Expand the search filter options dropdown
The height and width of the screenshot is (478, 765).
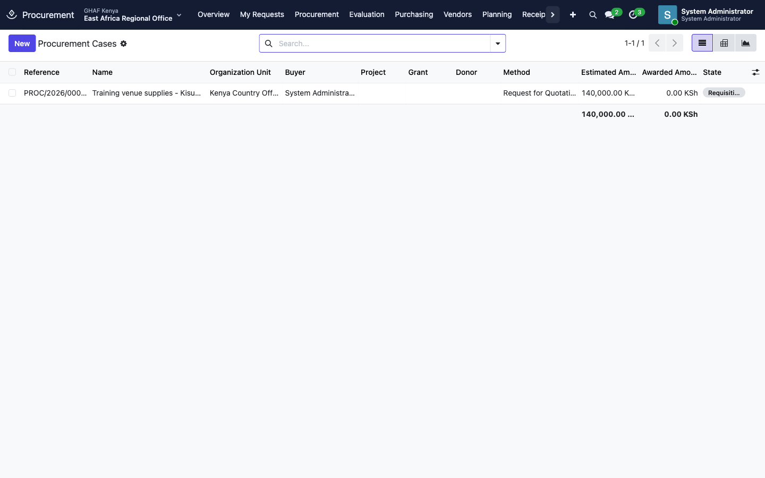[498, 44]
